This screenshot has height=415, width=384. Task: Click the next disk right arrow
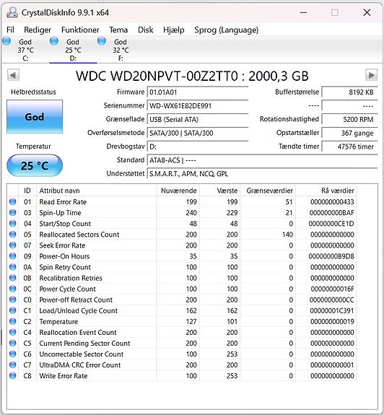pos(371,75)
